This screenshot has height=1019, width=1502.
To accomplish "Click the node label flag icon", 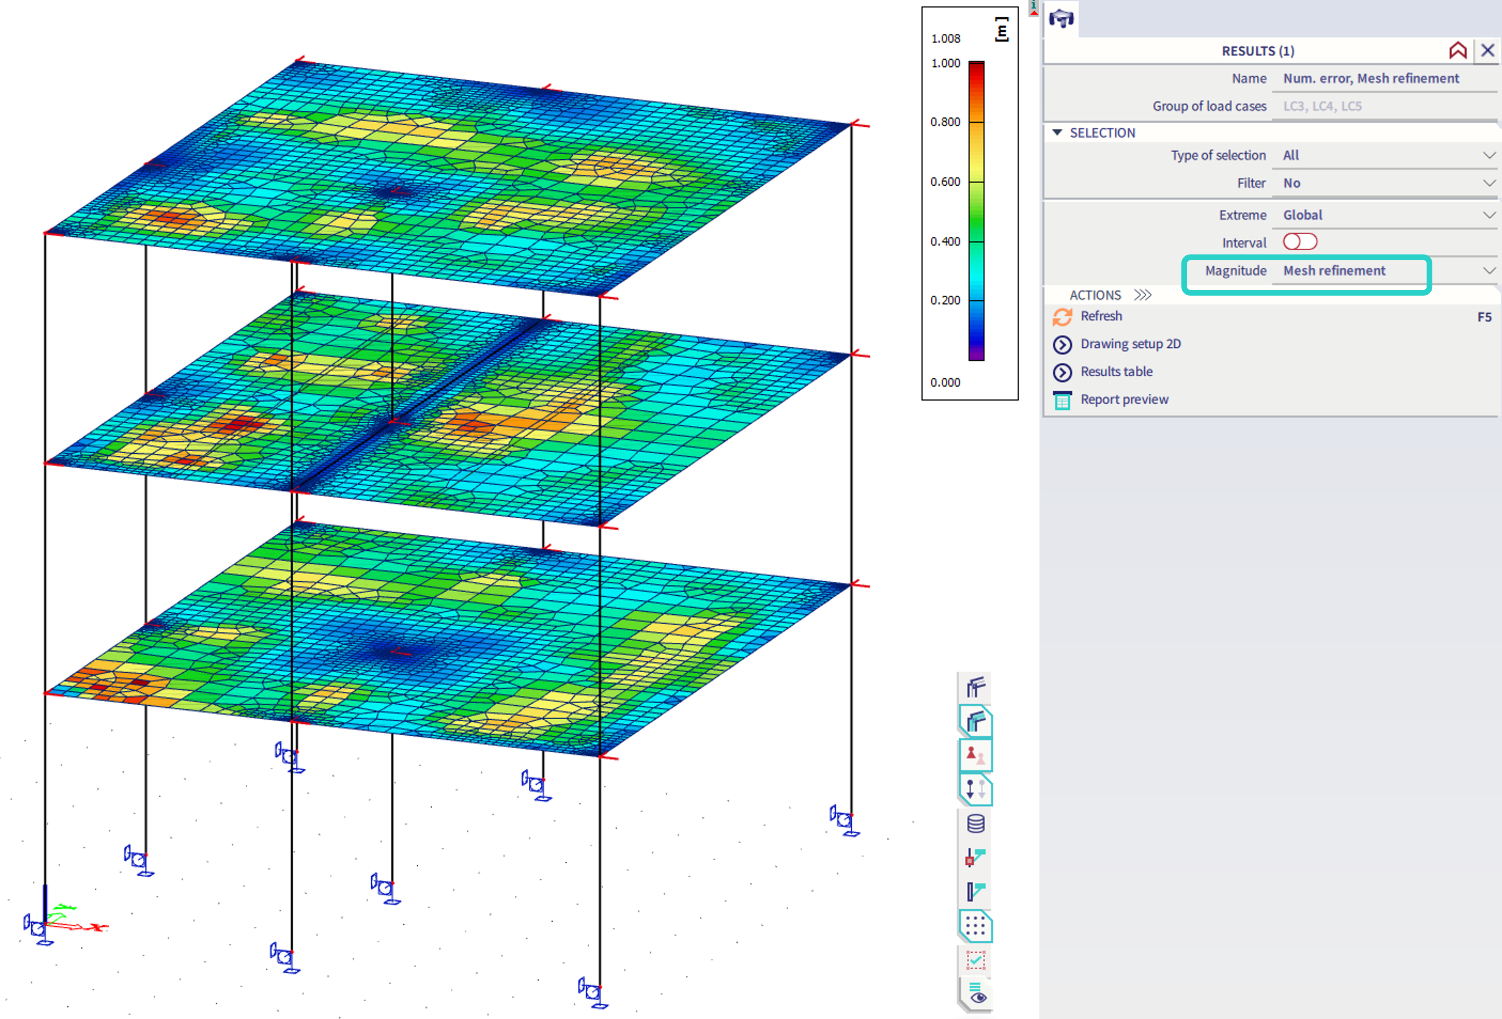I will [x=975, y=858].
